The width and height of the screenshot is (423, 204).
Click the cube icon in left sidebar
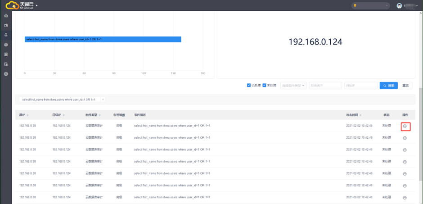6,45
